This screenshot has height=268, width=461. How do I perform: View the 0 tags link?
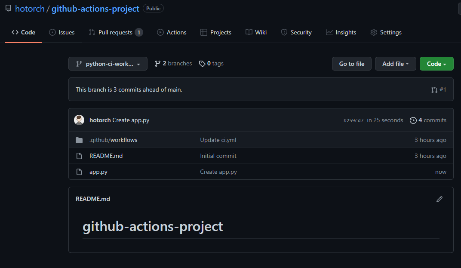(211, 64)
